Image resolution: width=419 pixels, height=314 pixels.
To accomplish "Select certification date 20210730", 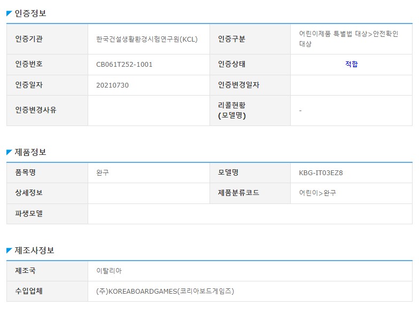I will pos(112,85).
